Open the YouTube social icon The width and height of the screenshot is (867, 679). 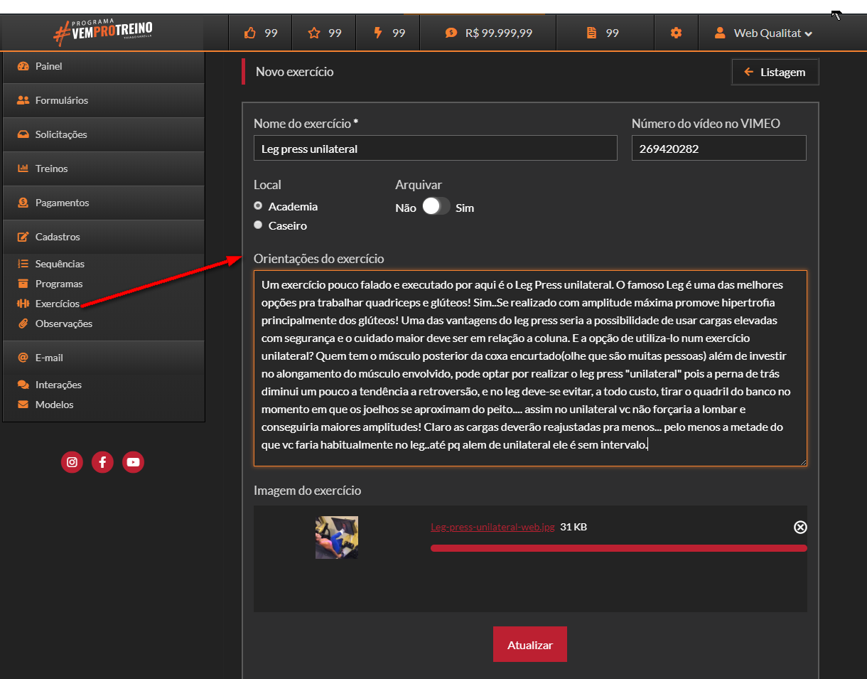[133, 462]
